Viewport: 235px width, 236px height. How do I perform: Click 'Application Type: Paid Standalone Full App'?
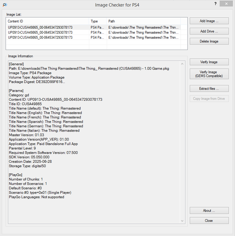click(43, 144)
